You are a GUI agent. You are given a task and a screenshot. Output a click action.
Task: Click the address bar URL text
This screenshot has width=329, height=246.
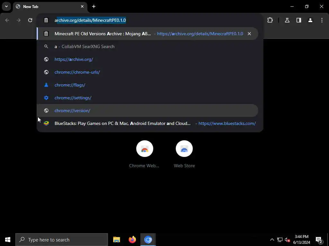[90, 20]
